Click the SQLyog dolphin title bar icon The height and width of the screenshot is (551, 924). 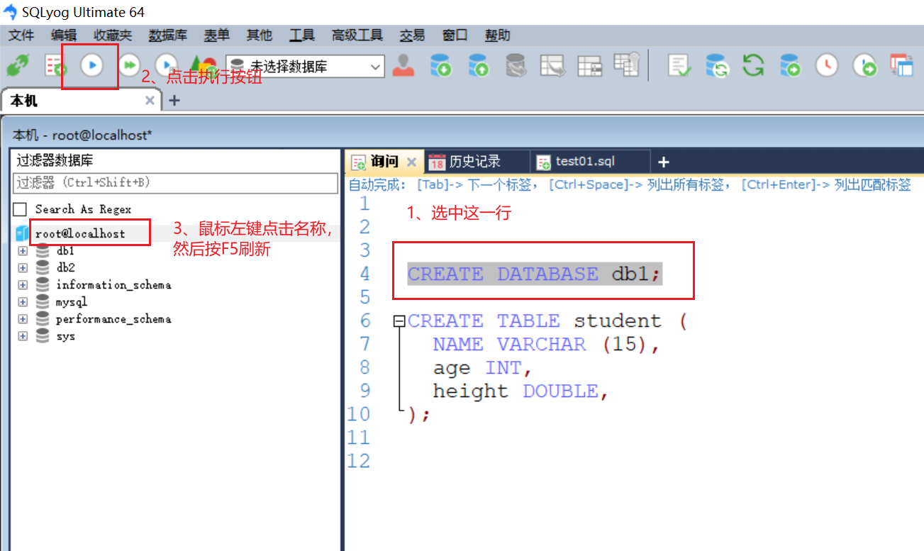[11, 12]
